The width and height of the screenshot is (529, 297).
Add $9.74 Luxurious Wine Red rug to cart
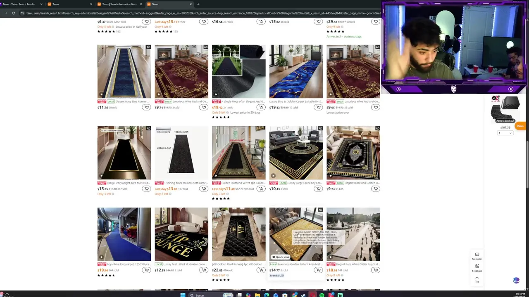[x=204, y=107]
